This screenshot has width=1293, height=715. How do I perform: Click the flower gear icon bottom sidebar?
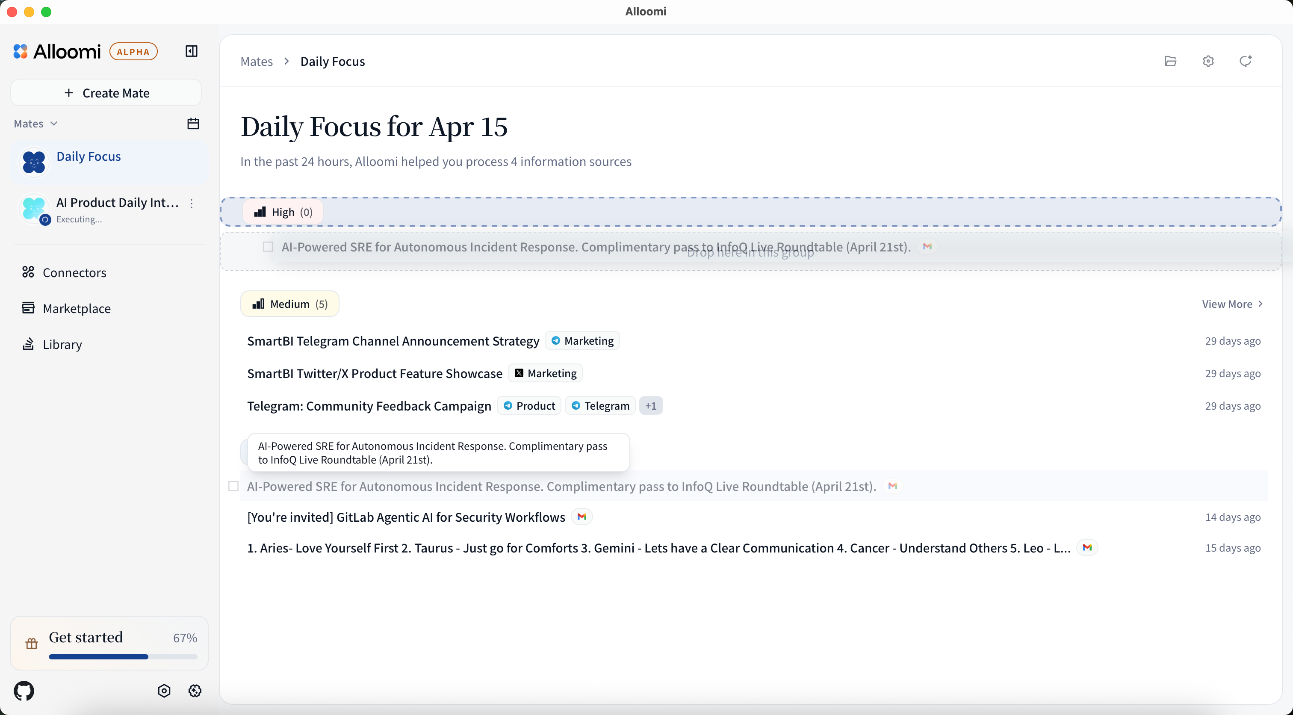click(x=195, y=691)
